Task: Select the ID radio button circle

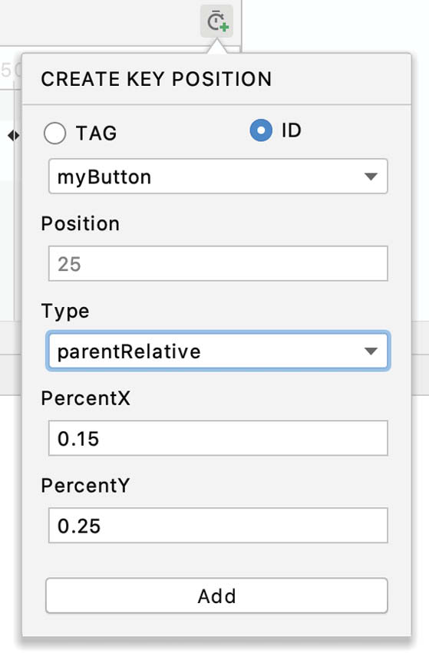Action: click(261, 130)
